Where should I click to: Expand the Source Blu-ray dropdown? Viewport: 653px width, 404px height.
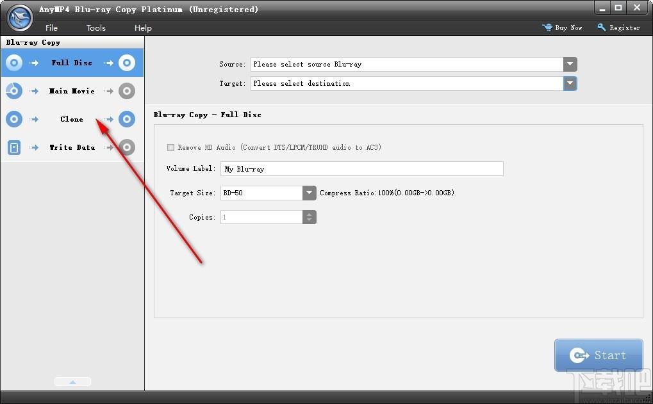570,64
